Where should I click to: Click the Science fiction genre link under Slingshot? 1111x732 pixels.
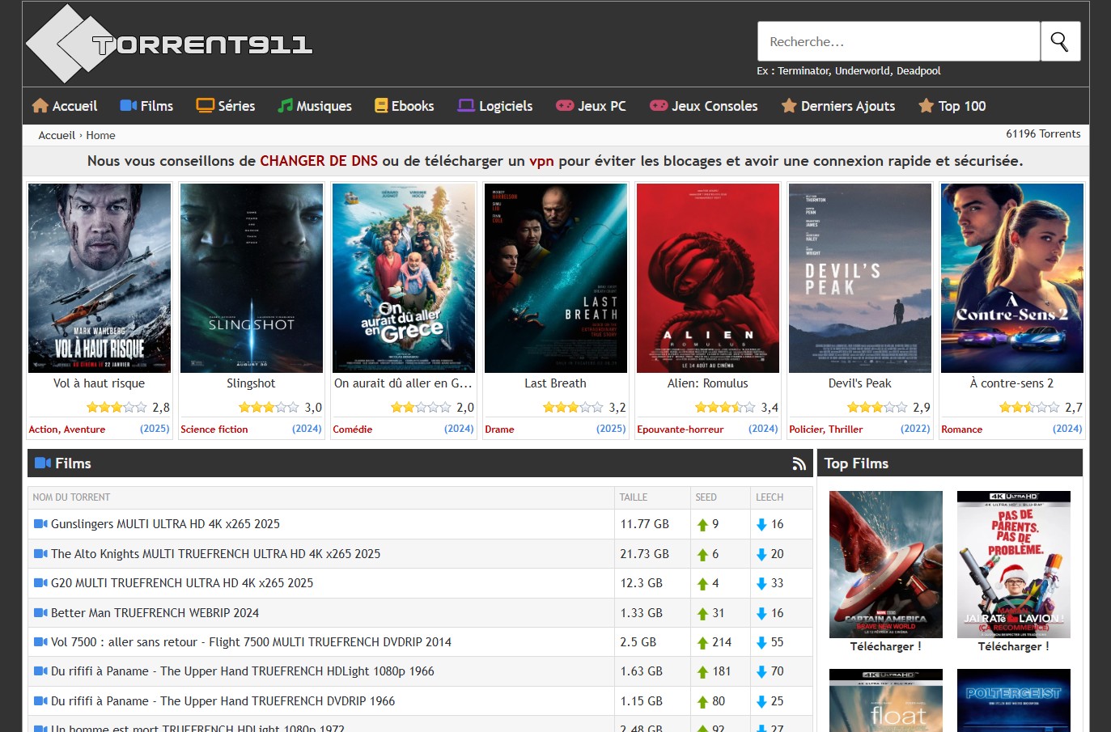coord(214,429)
